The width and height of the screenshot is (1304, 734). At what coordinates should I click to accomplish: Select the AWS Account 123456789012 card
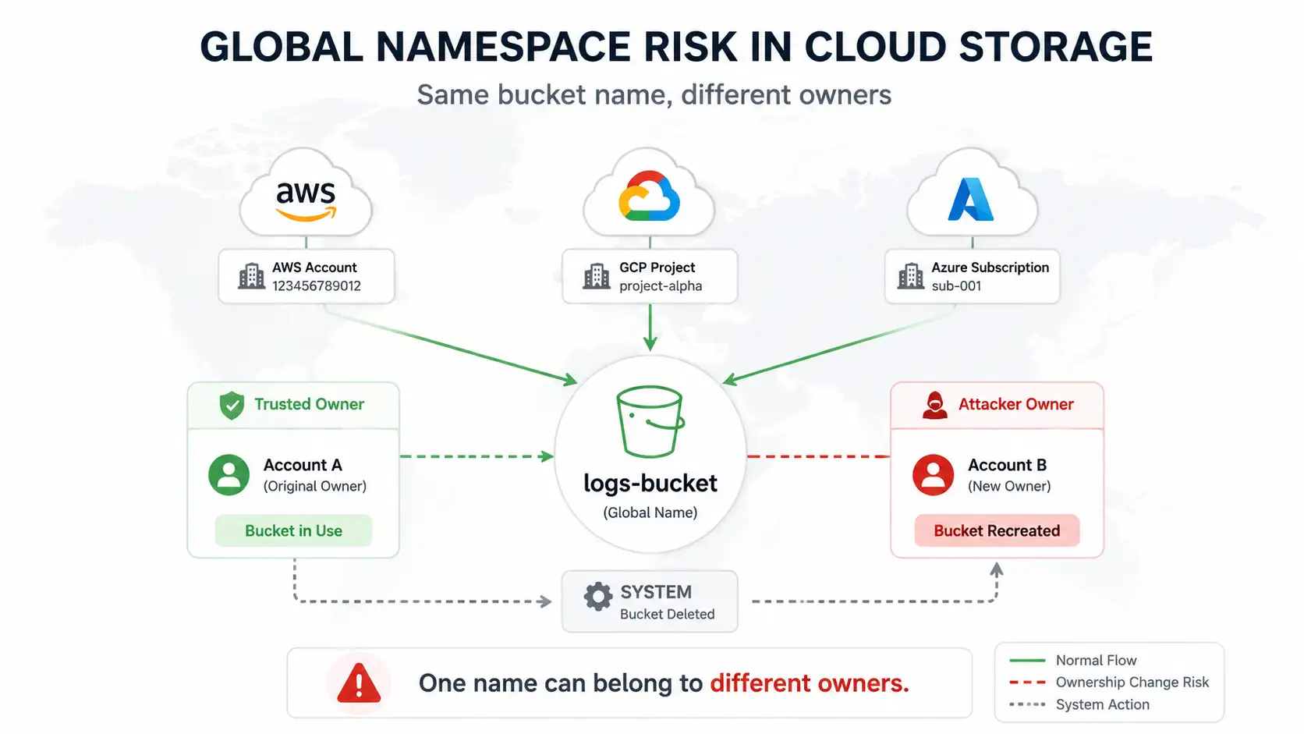[x=307, y=276]
